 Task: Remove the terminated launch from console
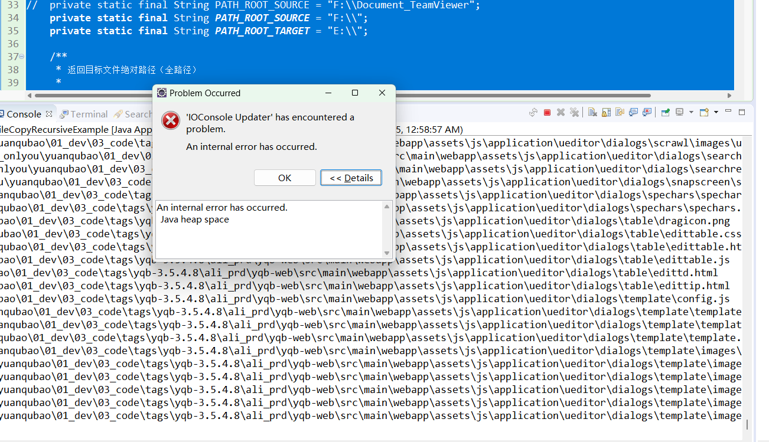[561, 112]
